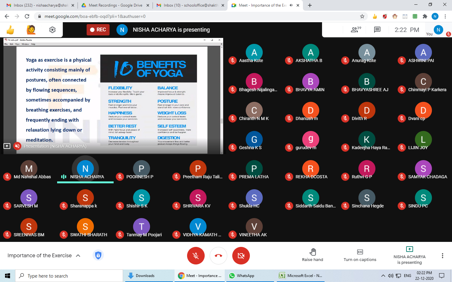Open the more options three-dot menu
The image size is (452, 282).
(x=442, y=256)
